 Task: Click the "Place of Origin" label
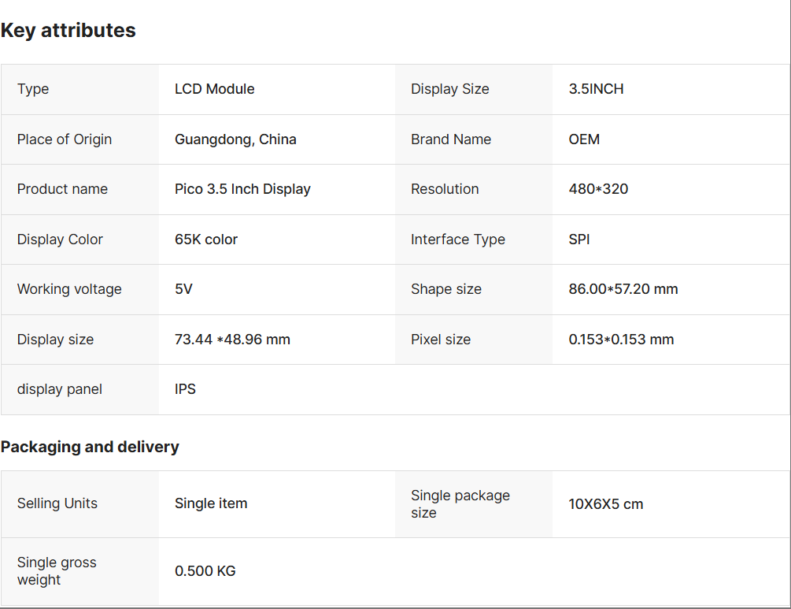pos(65,139)
